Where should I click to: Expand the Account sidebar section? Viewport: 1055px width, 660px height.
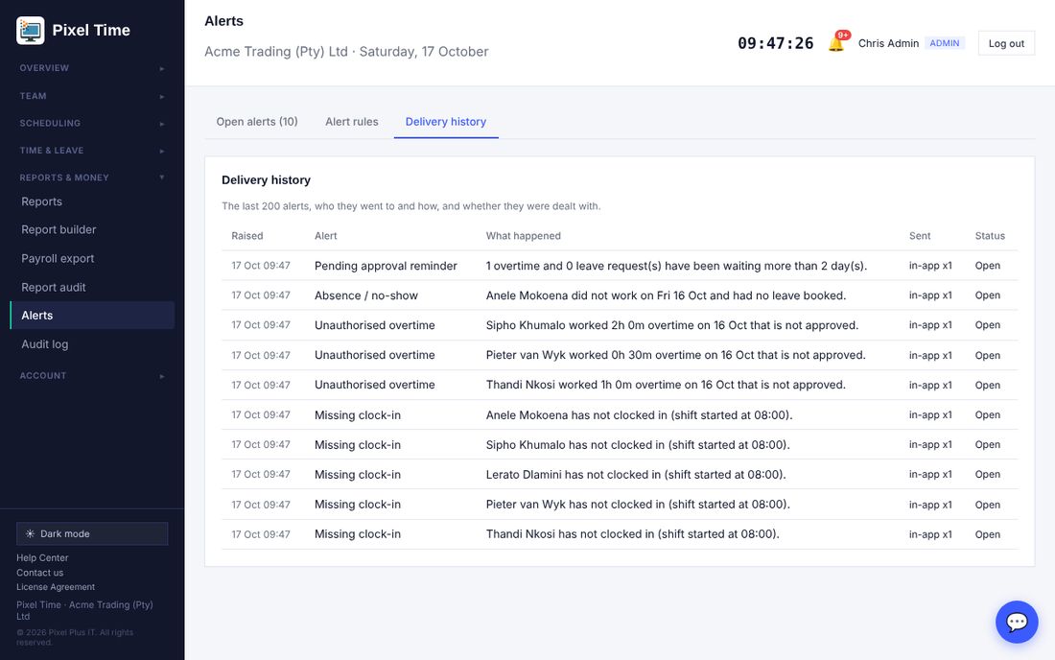(92, 375)
